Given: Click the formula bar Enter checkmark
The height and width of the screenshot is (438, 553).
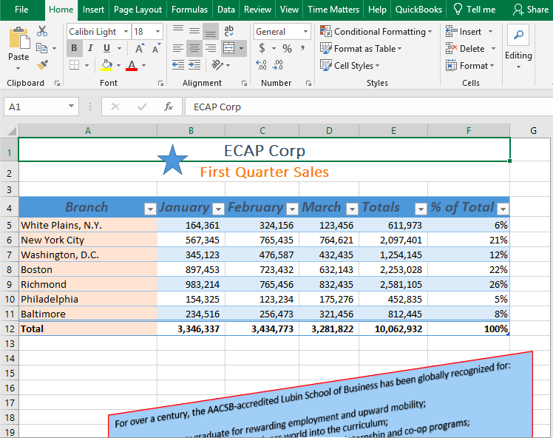Looking at the screenshot, I should click(x=142, y=107).
